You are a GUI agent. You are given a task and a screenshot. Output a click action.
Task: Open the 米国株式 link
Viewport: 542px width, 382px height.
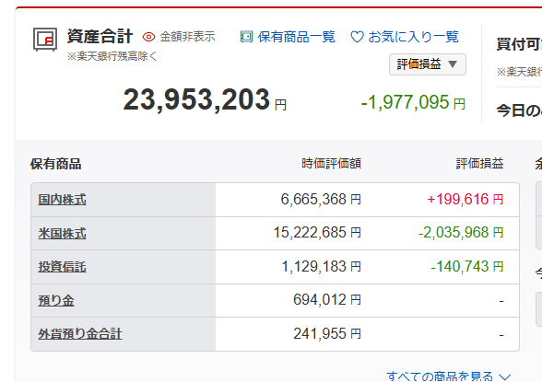63,233
